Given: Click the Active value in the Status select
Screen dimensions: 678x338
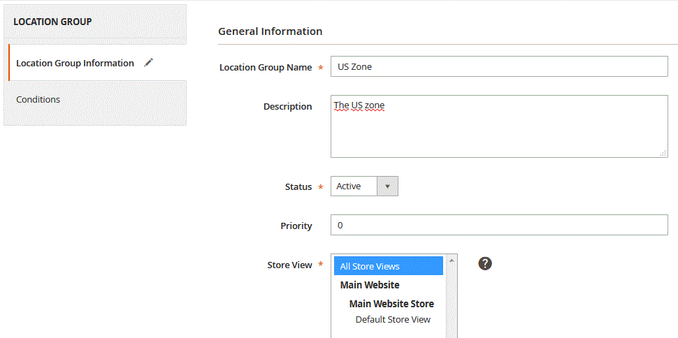Looking at the screenshot, I should pyautogui.click(x=349, y=186).
